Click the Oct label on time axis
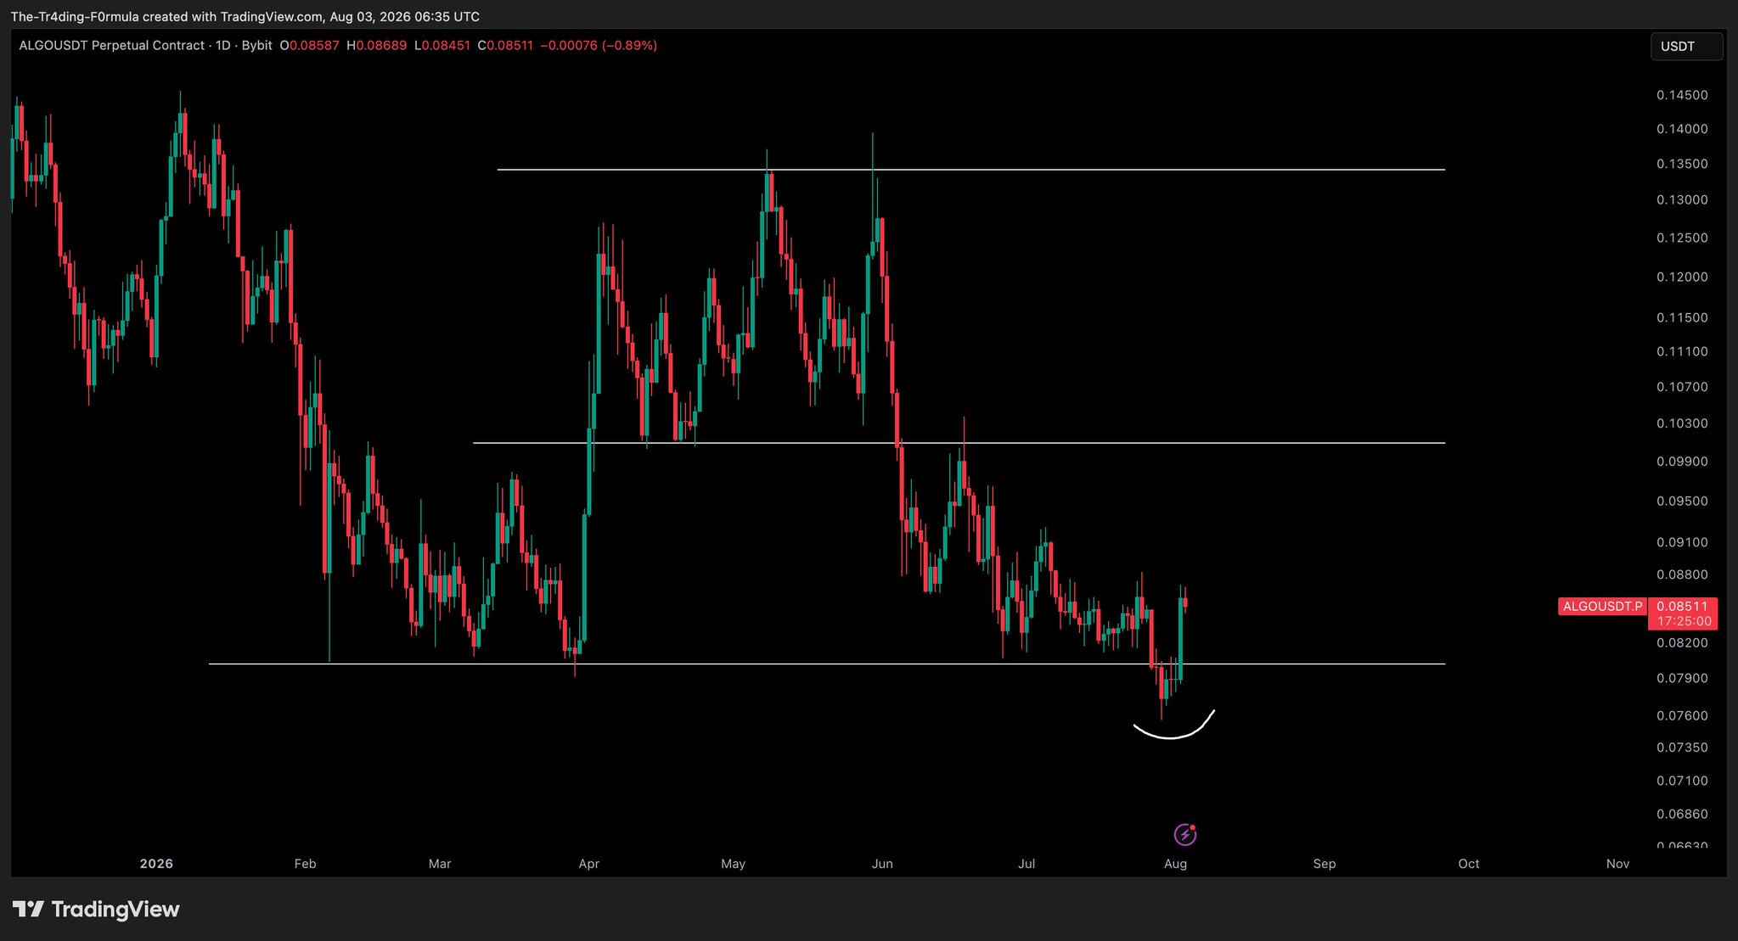The height and width of the screenshot is (941, 1738). (1469, 864)
